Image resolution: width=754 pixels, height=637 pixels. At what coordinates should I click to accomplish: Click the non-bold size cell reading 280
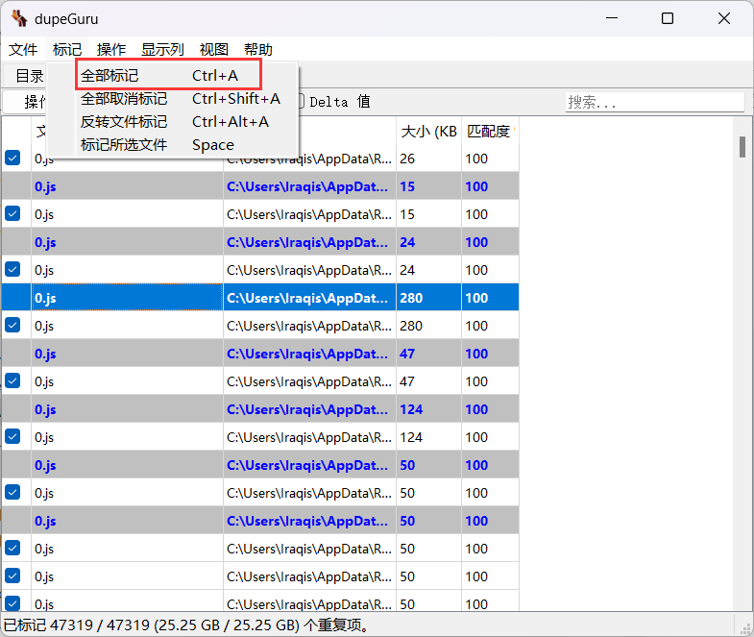(428, 326)
